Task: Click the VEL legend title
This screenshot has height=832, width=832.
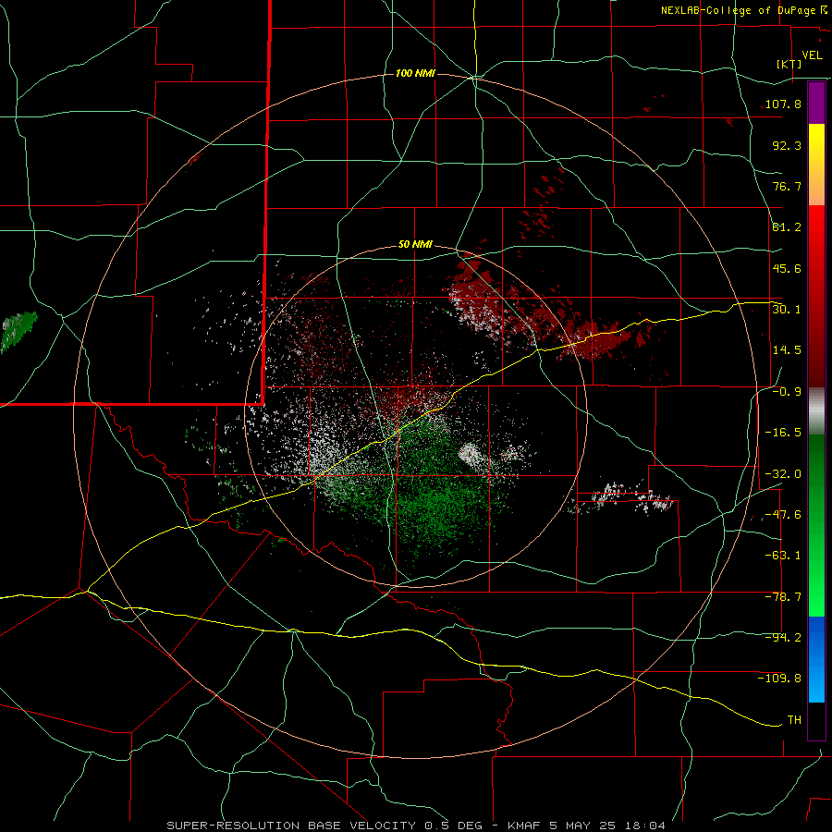Action: [x=813, y=55]
